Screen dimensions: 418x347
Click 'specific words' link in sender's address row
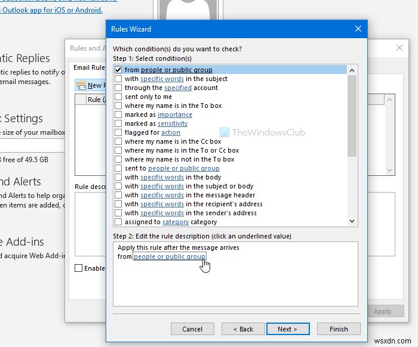(x=162, y=213)
